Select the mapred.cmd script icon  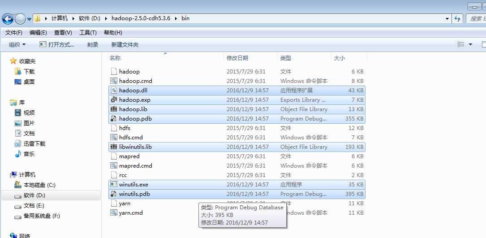(114, 166)
